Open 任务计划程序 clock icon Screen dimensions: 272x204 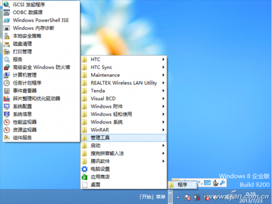coord(7,83)
